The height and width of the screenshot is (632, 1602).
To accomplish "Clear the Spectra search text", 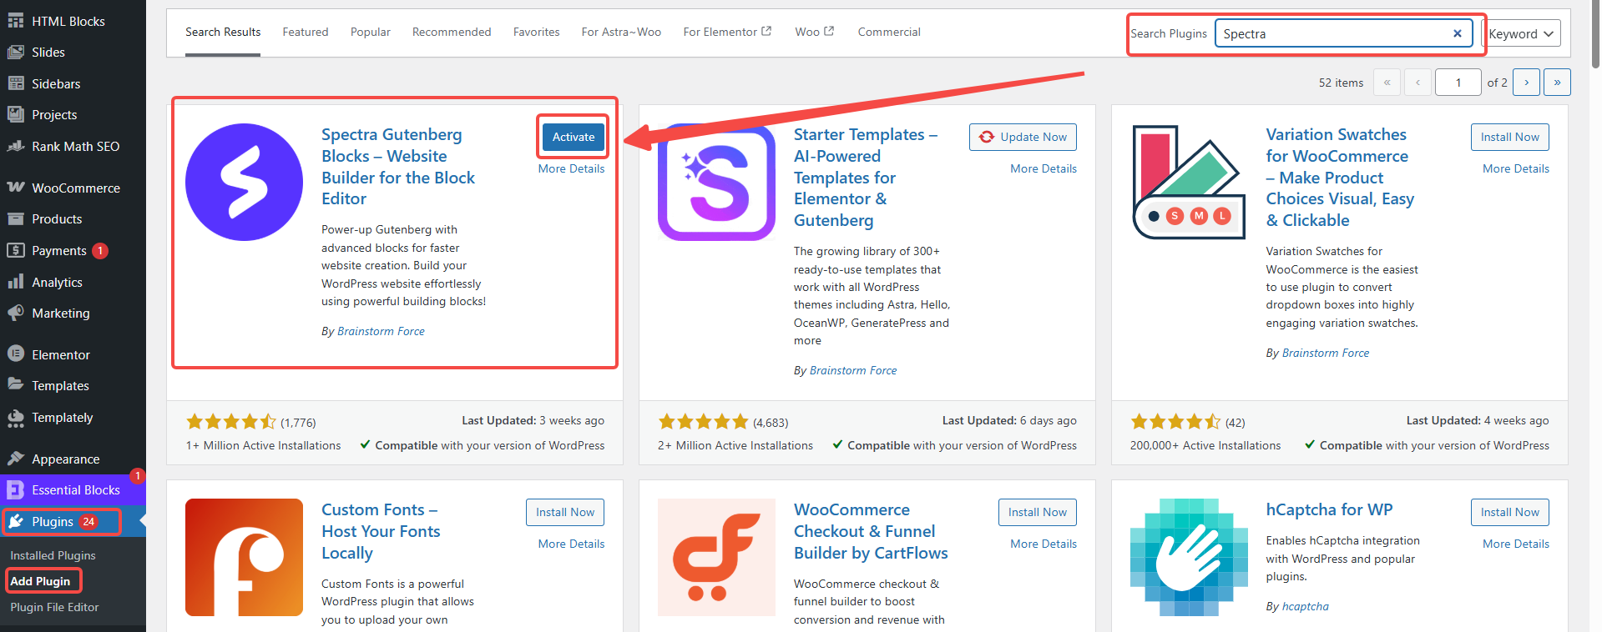I will click(x=1457, y=33).
